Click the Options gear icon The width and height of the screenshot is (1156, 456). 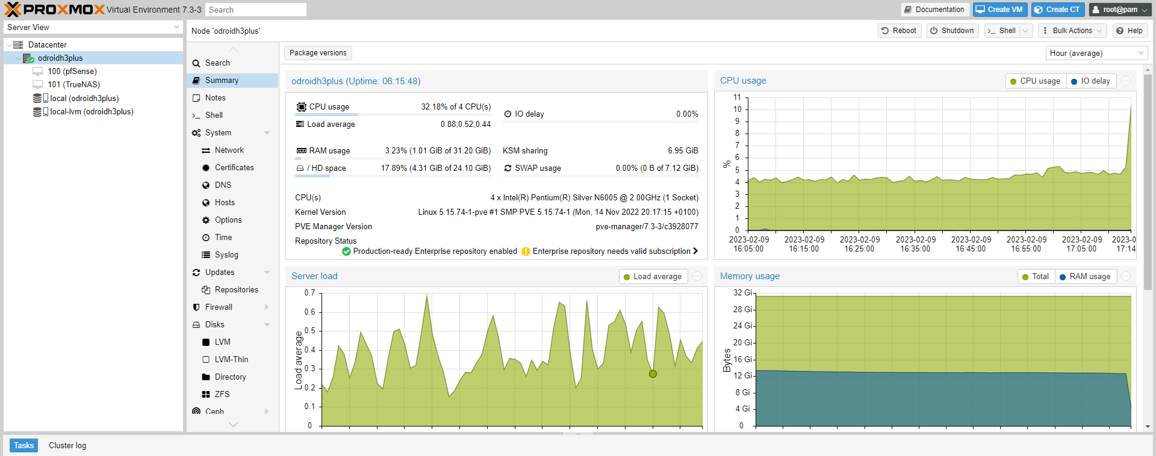click(206, 220)
